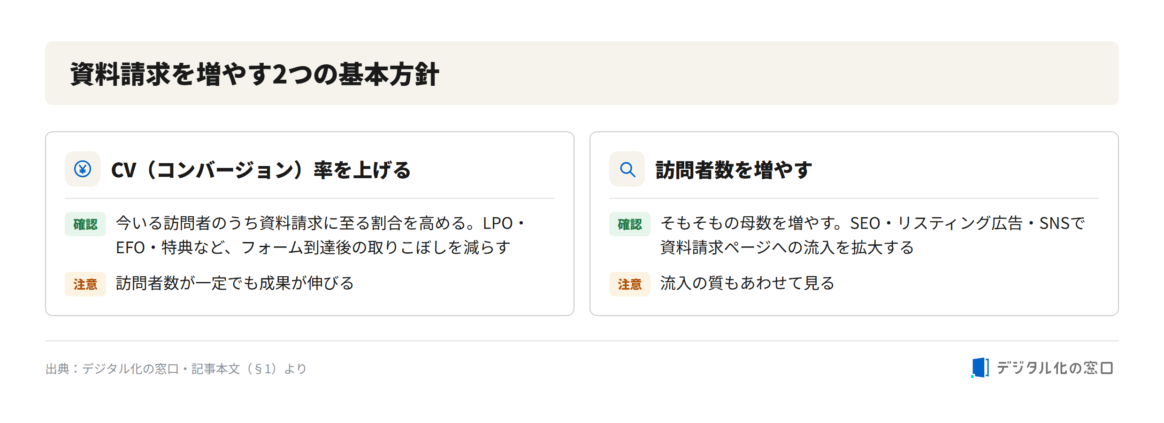The height and width of the screenshot is (423, 1164).
Task: Click the green 確認 badge in the CV card
Action: point(85,224)
